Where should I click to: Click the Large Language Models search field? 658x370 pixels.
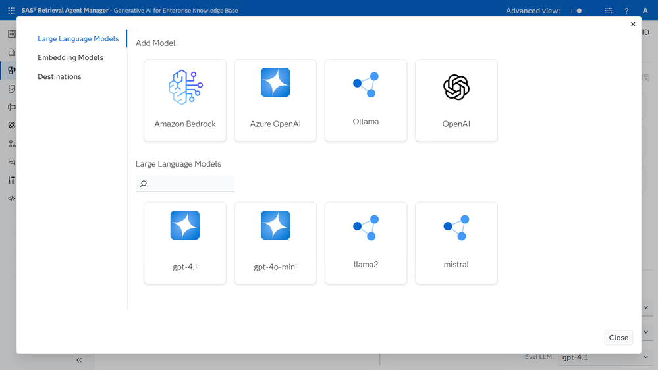tap(185, 184)
